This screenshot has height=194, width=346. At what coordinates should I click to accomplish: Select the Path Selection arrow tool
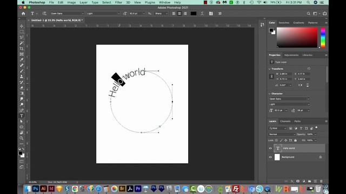coord(22,121)
